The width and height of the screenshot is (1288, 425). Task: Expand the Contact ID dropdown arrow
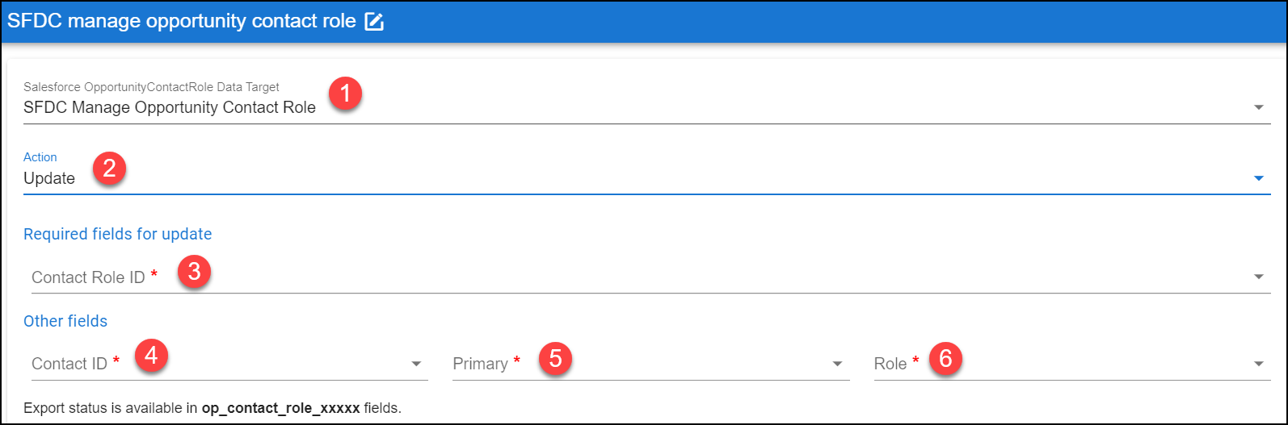417,364
